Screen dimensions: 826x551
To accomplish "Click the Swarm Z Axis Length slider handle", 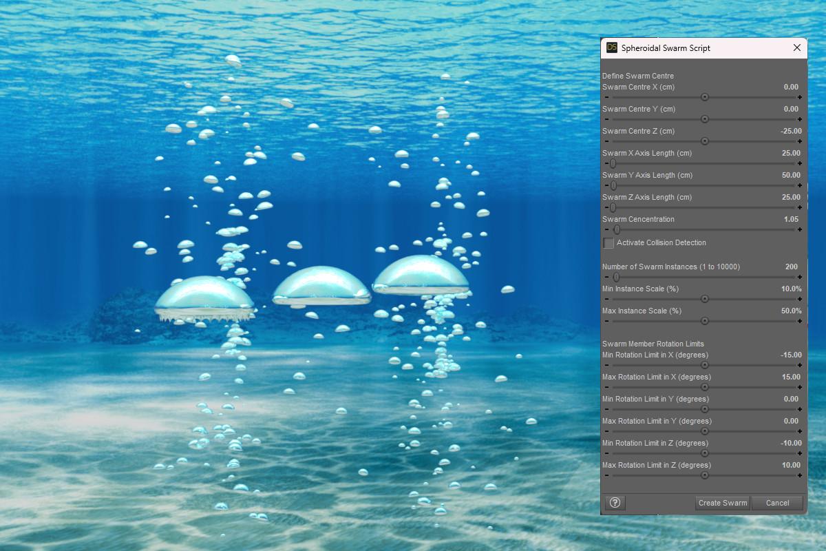I will [613, 207].
